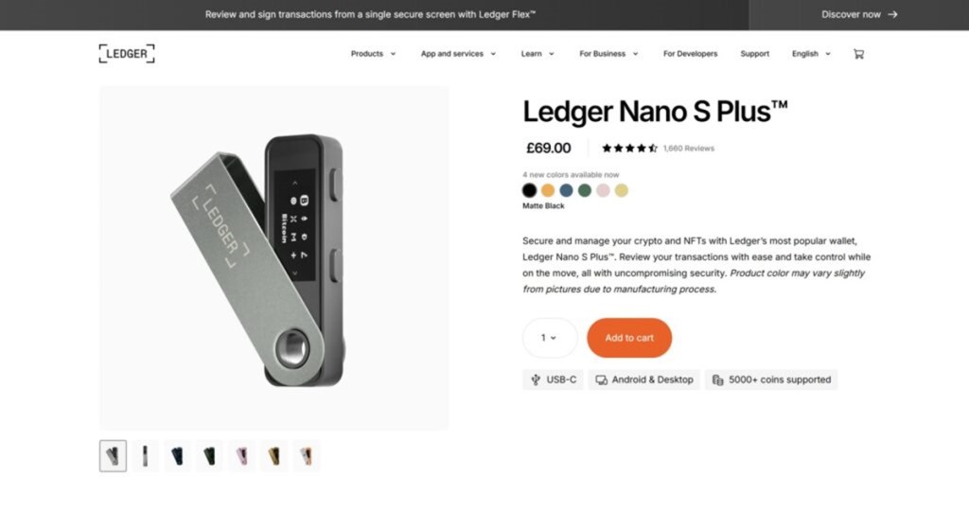The height and width of the screenshot is (512, 969).
Task: Open the English language dropdown
Action: pyautogui.click(x=811, y=54)
